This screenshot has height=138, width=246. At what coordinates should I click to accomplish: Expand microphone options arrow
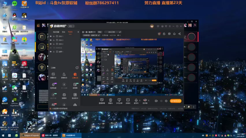point(140,101)
